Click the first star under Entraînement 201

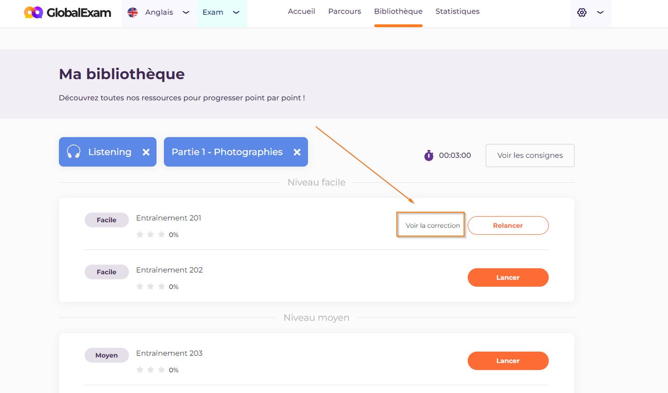[x=140, y=234]
